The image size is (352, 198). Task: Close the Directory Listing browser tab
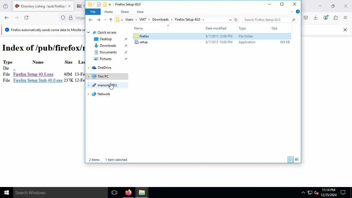pyautogui.click(x=69, y=6)
